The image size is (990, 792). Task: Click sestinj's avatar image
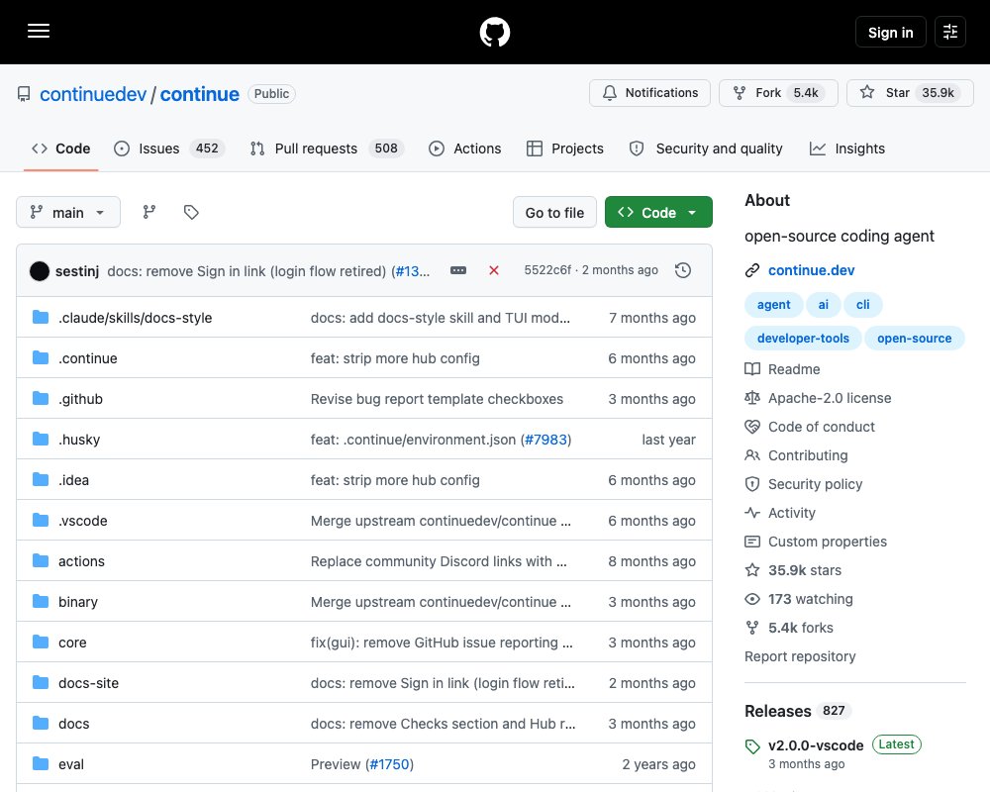point(40,271)
